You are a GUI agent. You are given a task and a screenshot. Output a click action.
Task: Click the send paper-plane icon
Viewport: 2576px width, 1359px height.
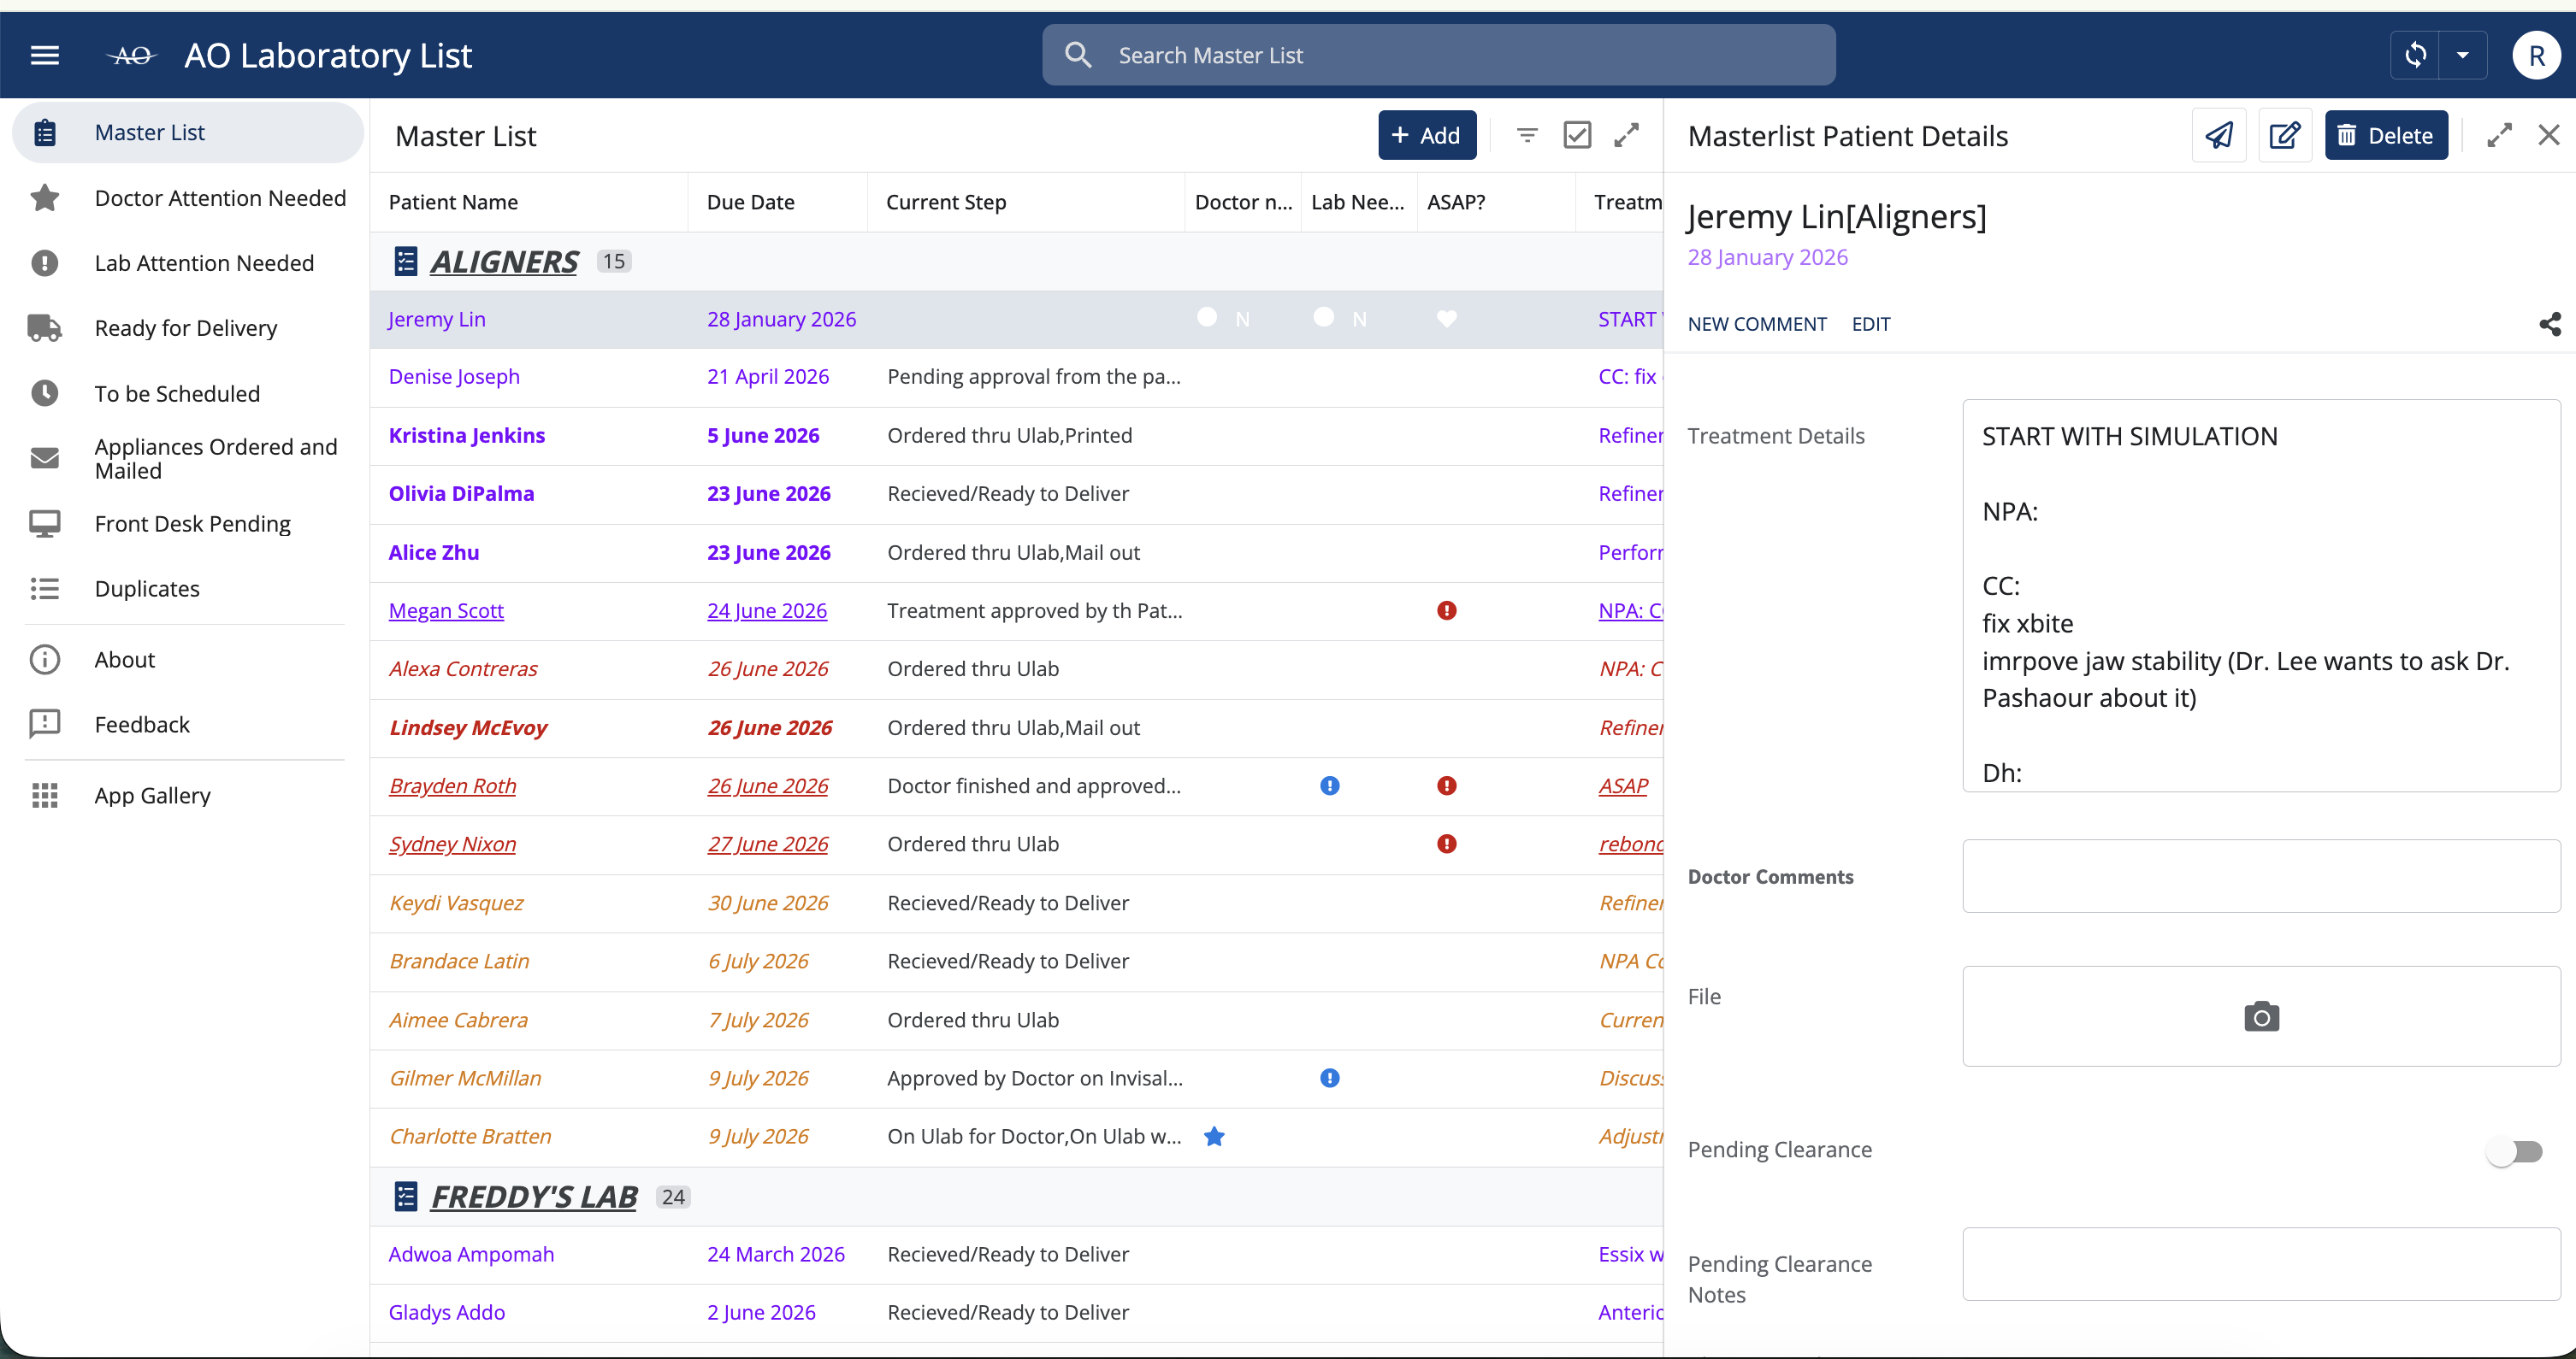click(x=2219, y=135)
